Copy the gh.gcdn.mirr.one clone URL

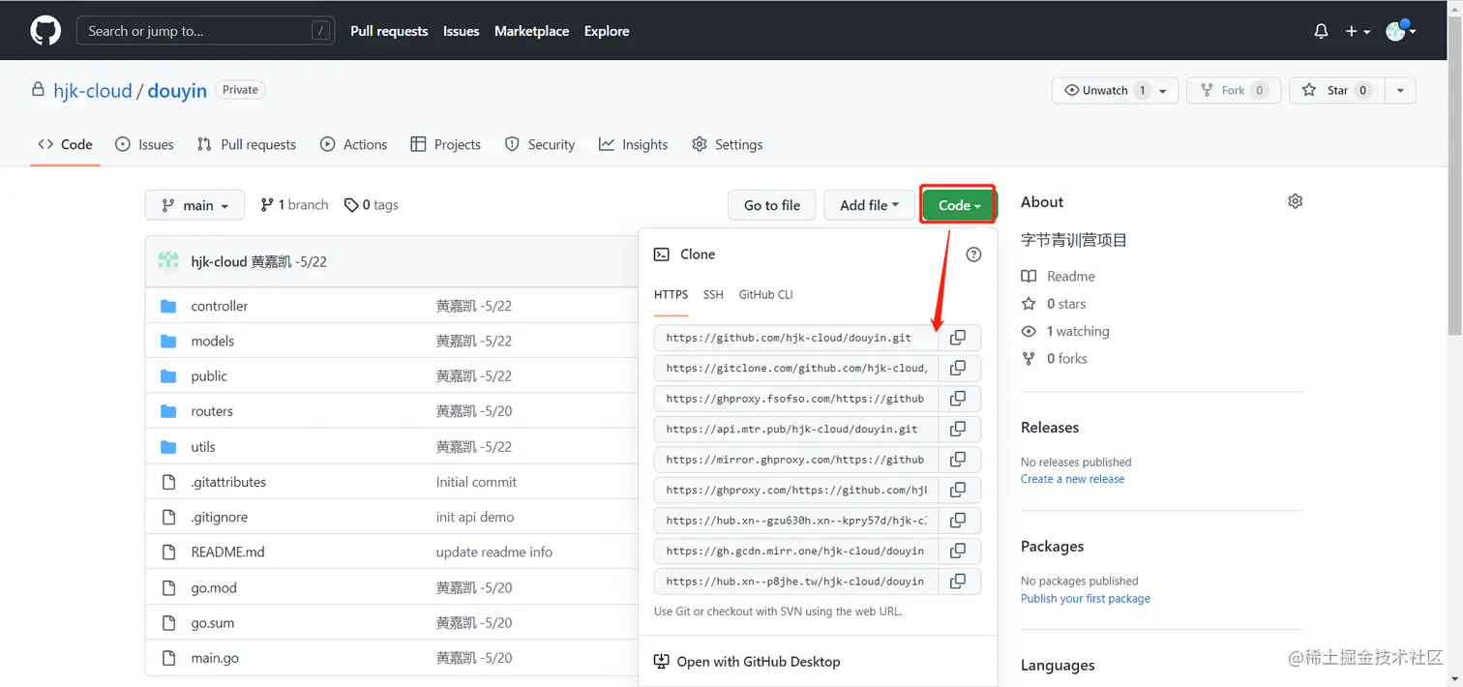coord(958,551)
